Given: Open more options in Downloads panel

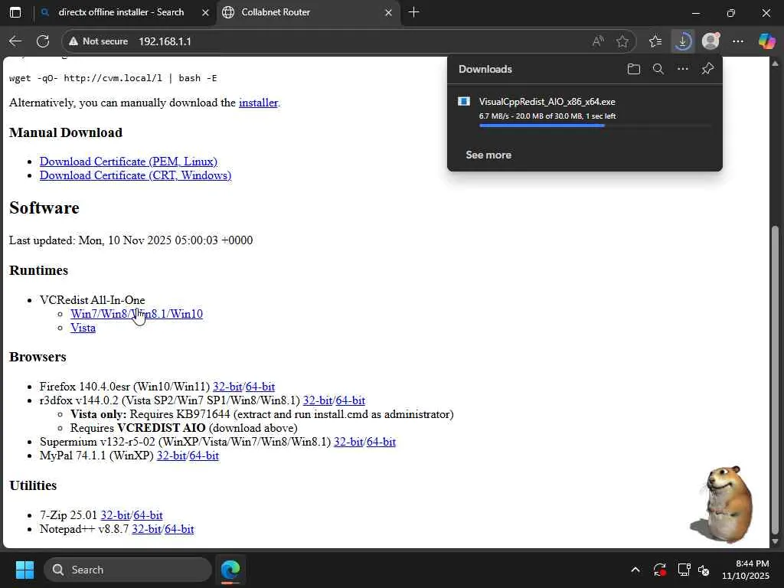Looking at the screenshot, I should pos(682,69).
